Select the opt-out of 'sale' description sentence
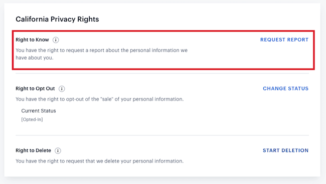This screenshot has height=184, width=326. (100, 99)
